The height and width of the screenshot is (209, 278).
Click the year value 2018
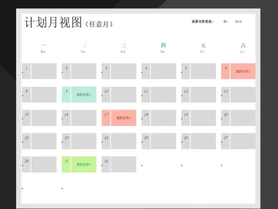(x=238, y=22)
